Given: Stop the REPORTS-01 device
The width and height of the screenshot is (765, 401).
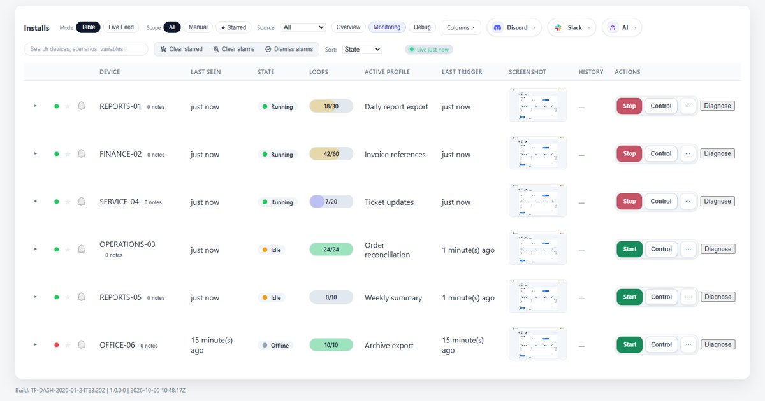Looking at the screenshot, I should point(629,106).
